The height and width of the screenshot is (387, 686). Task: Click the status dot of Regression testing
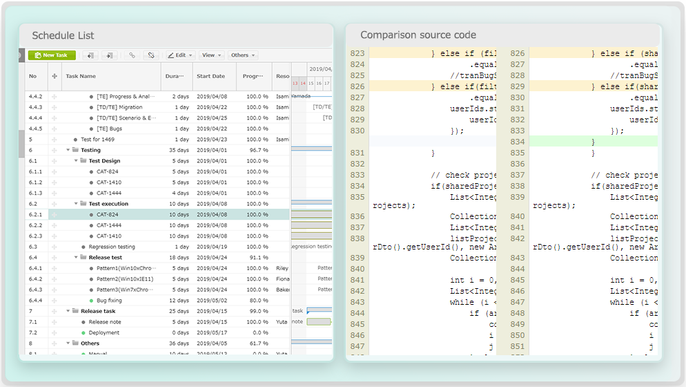point(83,247)
